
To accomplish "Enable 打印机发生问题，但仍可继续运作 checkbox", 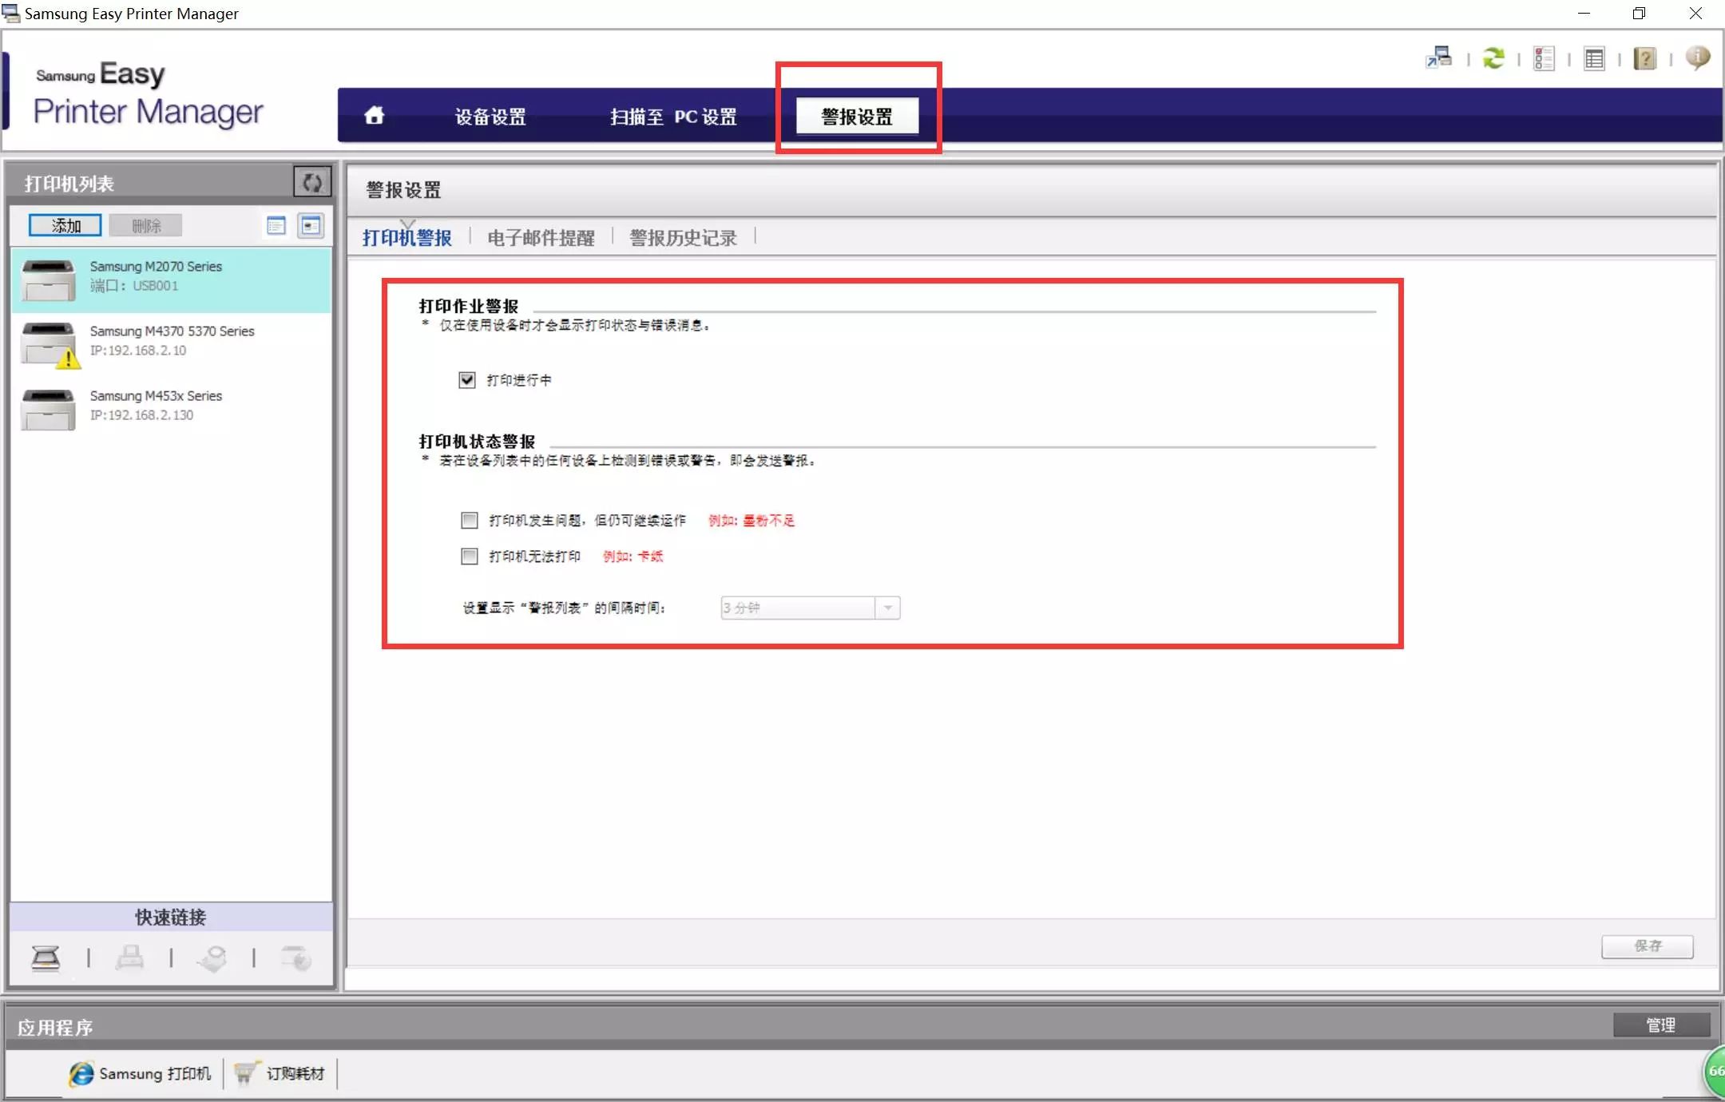I will pos(470,521).
